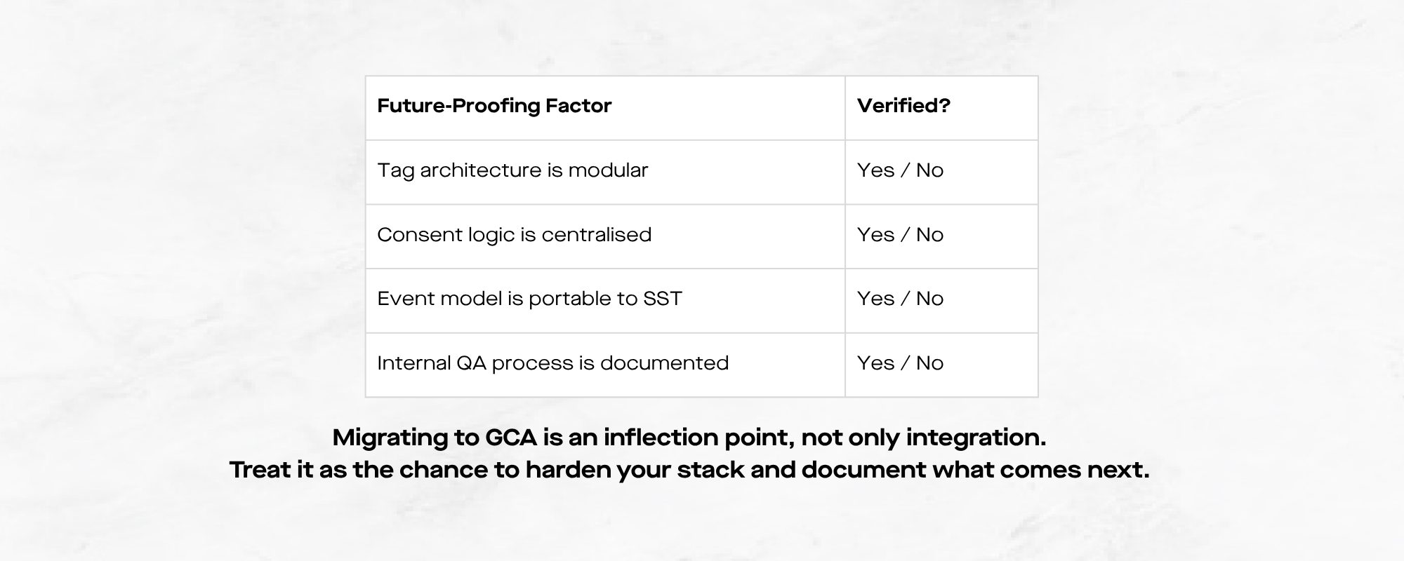This screenshot has height=561, width=1404.
Task: Click the "Migrating to GCA" caption line
Action: click(689, 438)
